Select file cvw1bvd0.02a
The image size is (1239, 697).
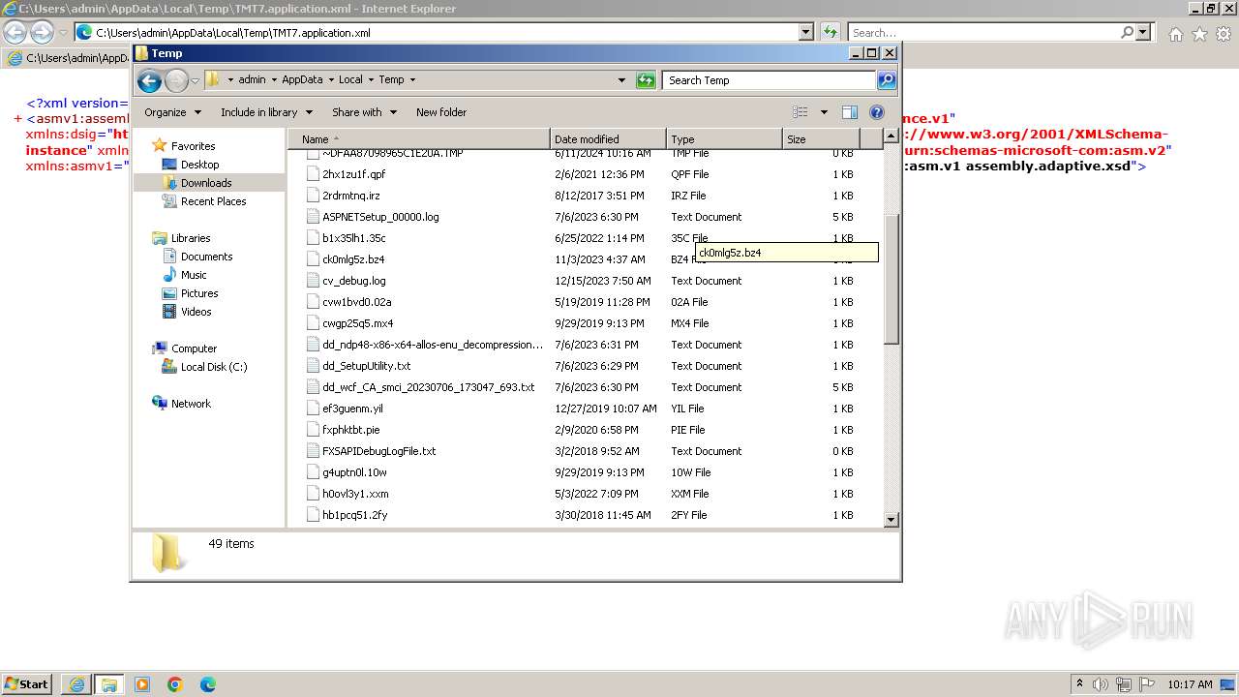point(357,302)
